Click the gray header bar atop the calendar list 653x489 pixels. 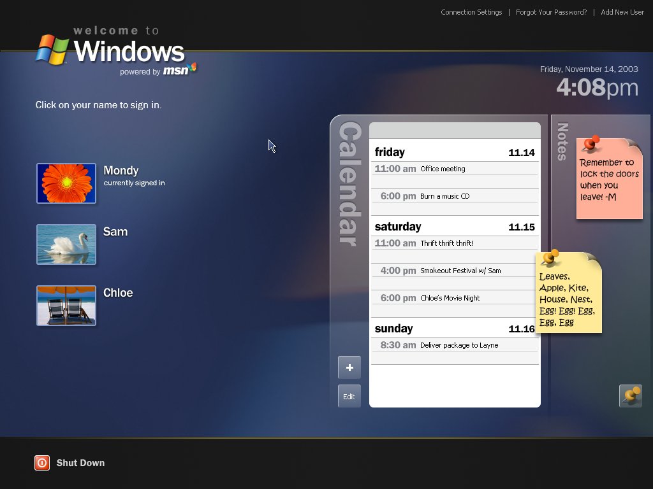[455, 131]
